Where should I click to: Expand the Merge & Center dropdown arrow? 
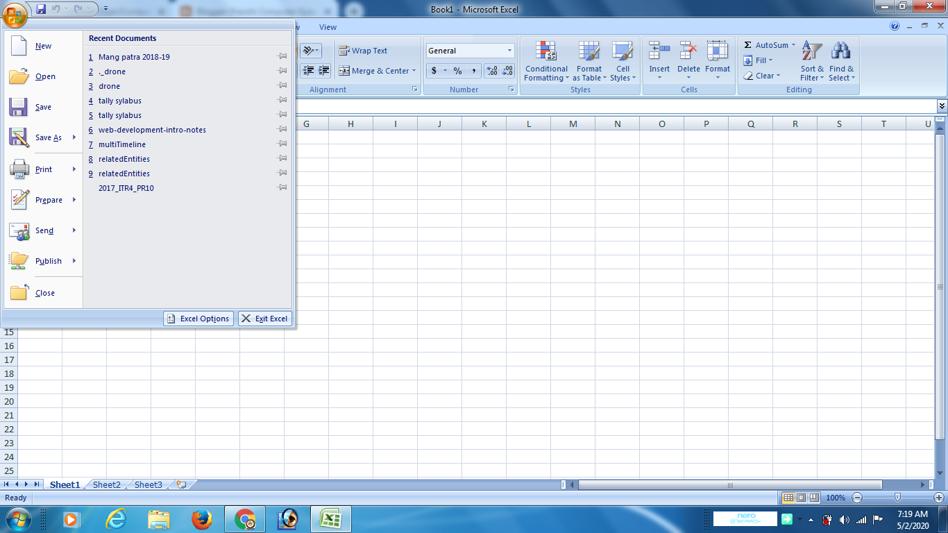coord(414,71)
